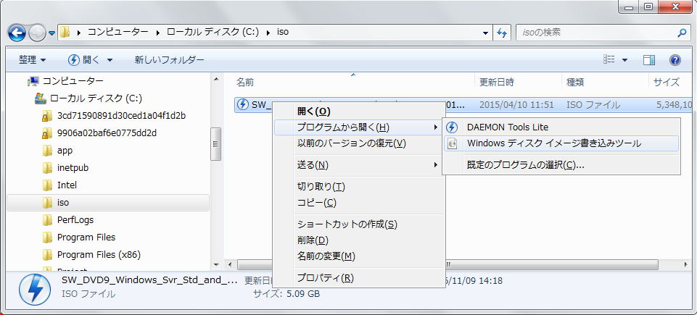Click the search magnifier icon

pos(682,33)
